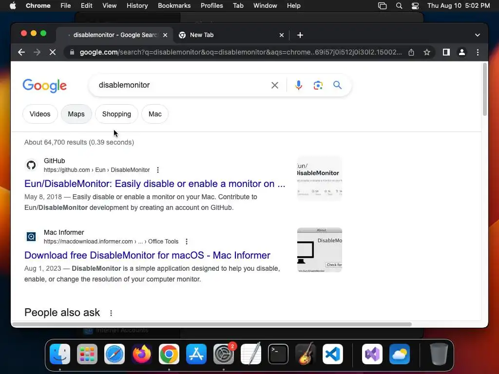Open the Mac Informer result options dots
This screenshot has height=374, width=499.
click(x=187, y=242)
